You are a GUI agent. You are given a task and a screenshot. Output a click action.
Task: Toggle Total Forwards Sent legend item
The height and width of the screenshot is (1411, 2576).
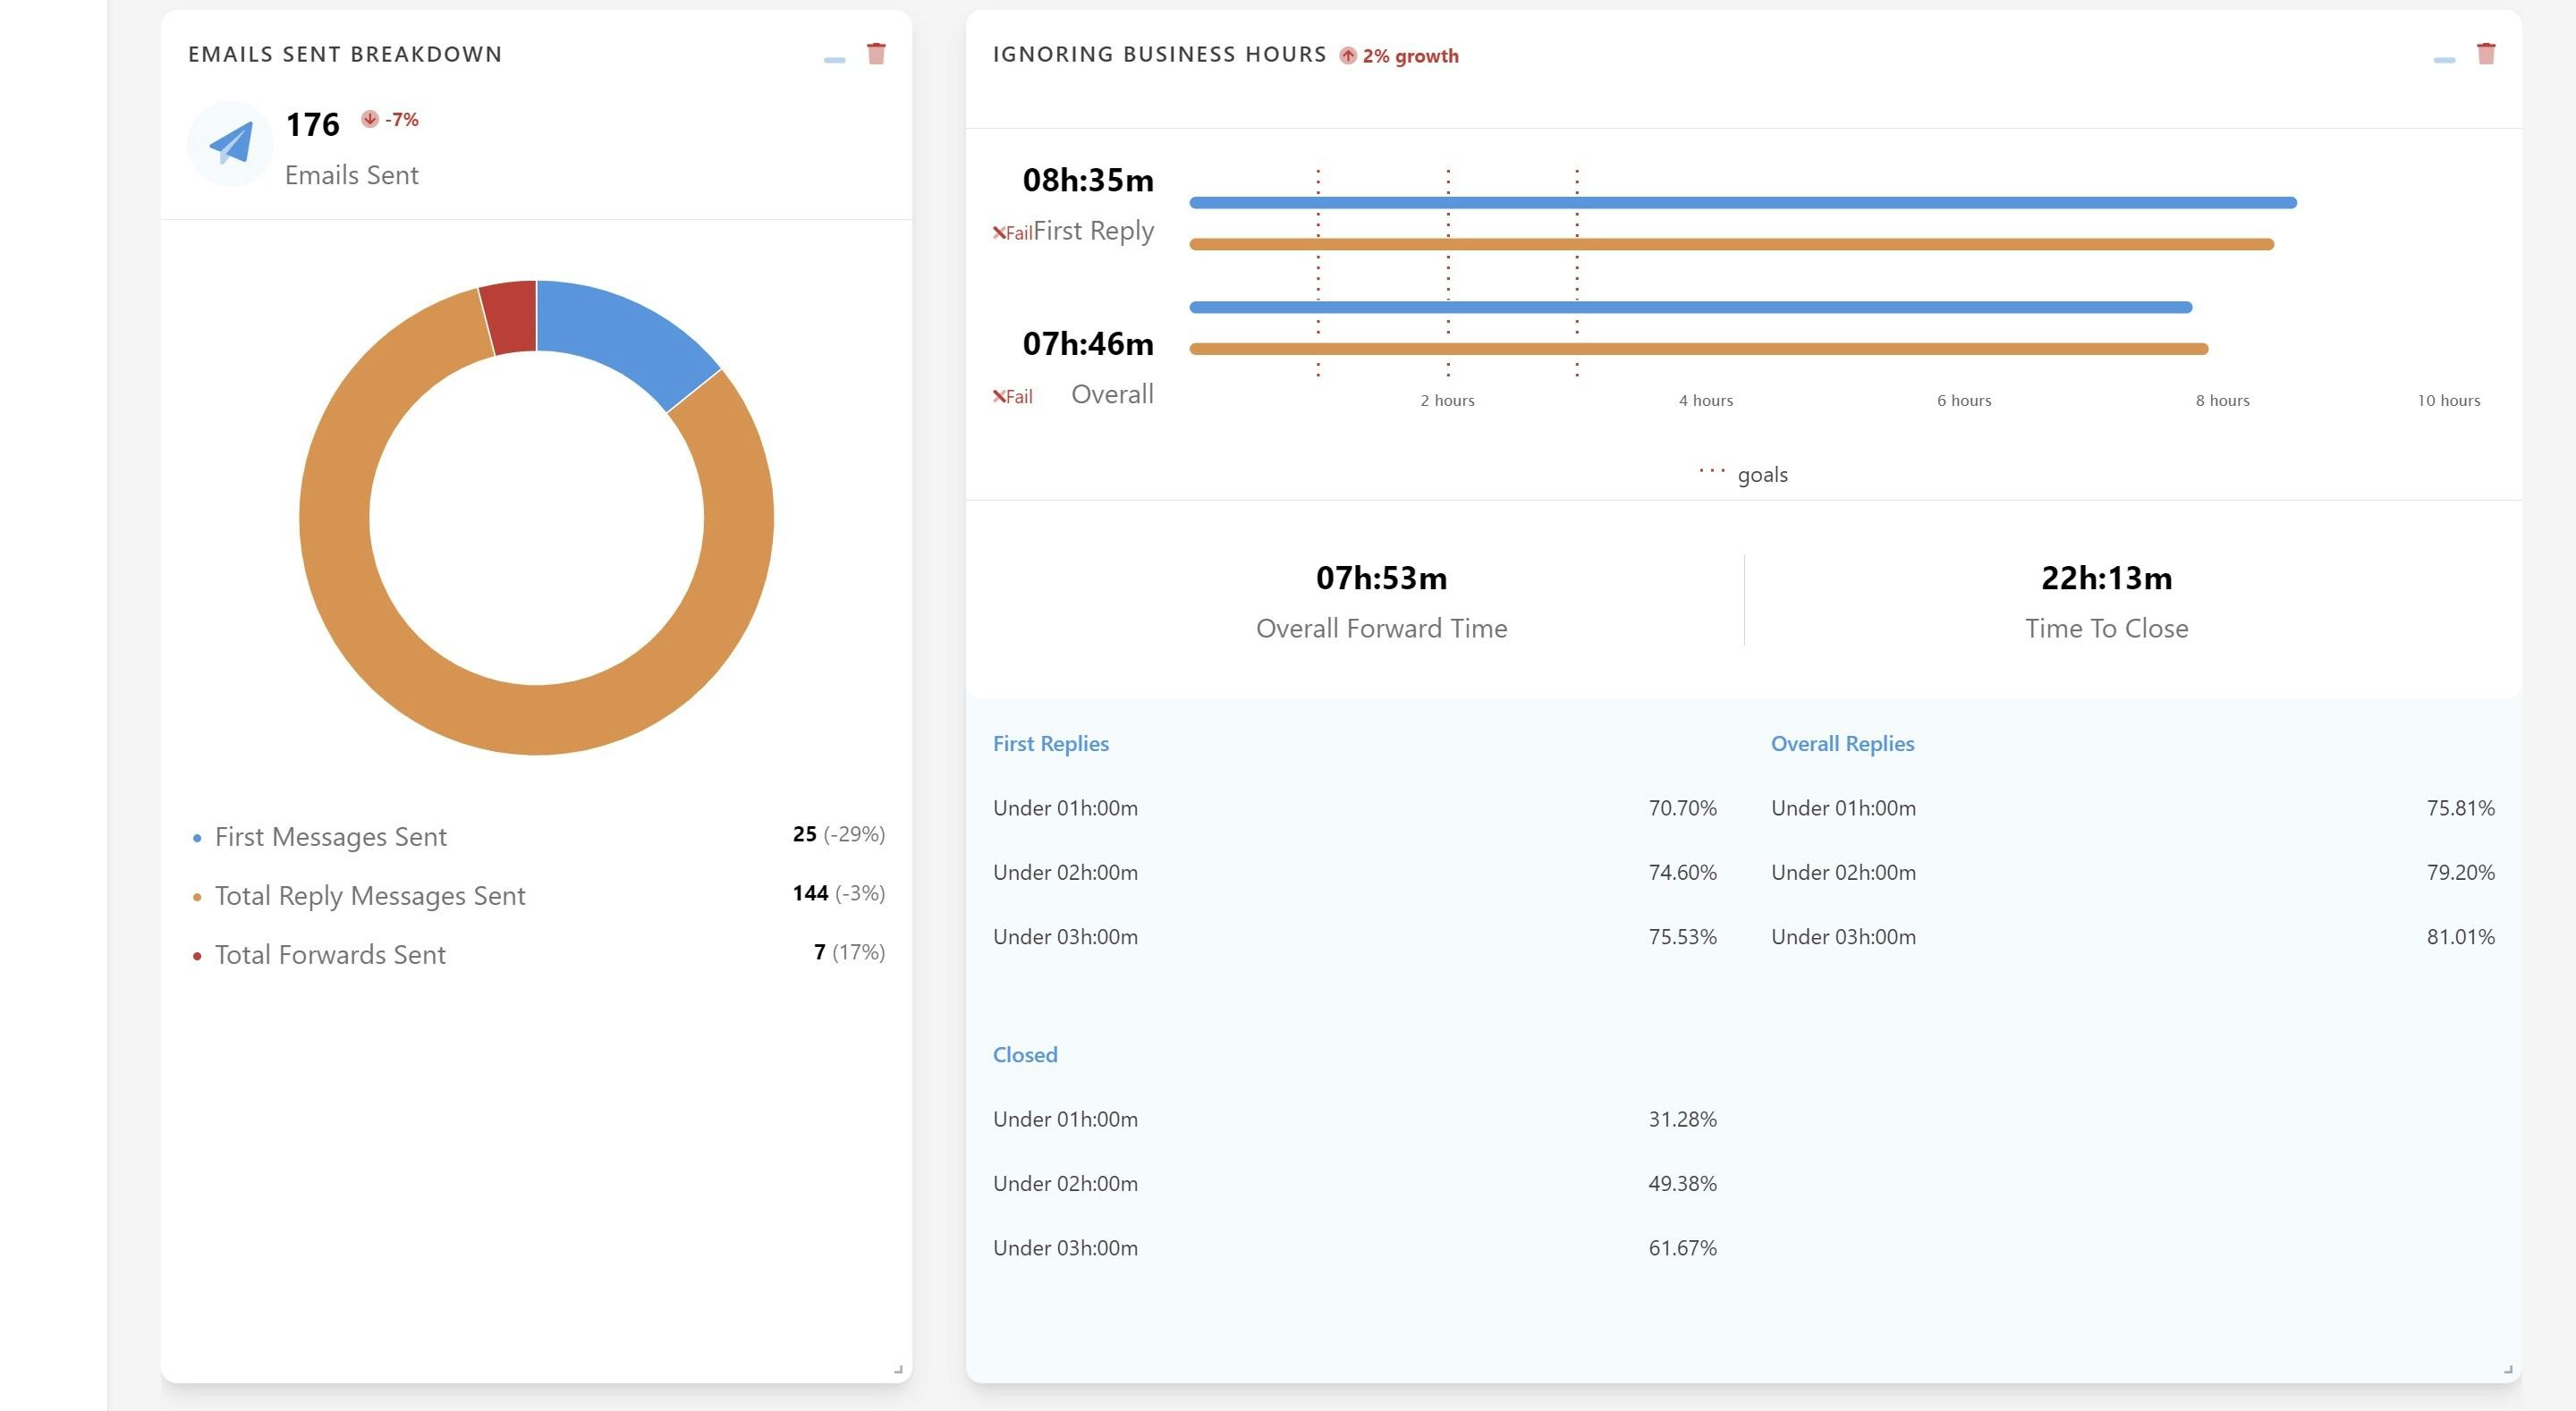[x=330, y=955]
